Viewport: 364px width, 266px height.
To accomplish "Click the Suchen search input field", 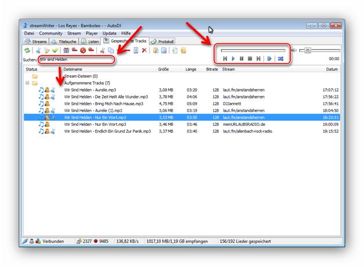I will coord(77,60).
